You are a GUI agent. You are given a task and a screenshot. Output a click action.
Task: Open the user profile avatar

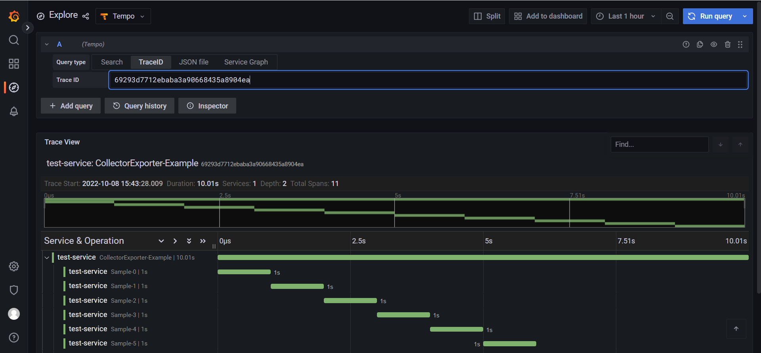(x=14, y=314)
